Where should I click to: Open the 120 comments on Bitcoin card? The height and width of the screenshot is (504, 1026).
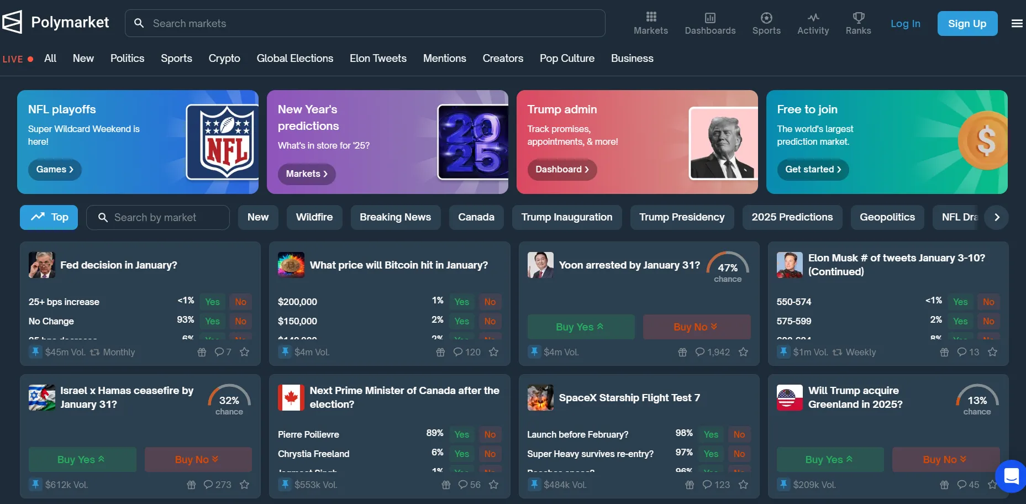[x=467, y=352]
